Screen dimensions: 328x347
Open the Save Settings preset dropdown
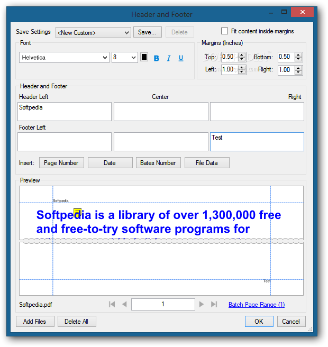point(93,33)
